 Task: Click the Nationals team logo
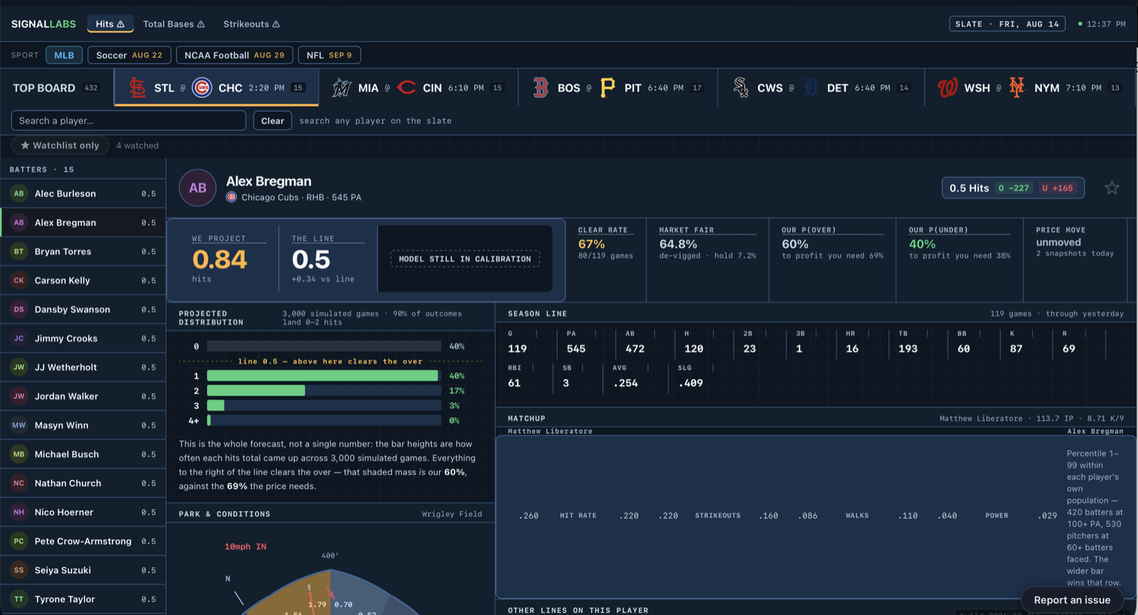pos(947,88)
